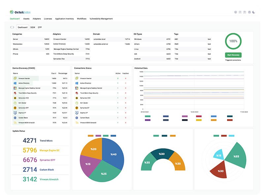Click Carbon Black icon in Connections Status
This screenshot has width=264, height=195.
coord(77,118)
